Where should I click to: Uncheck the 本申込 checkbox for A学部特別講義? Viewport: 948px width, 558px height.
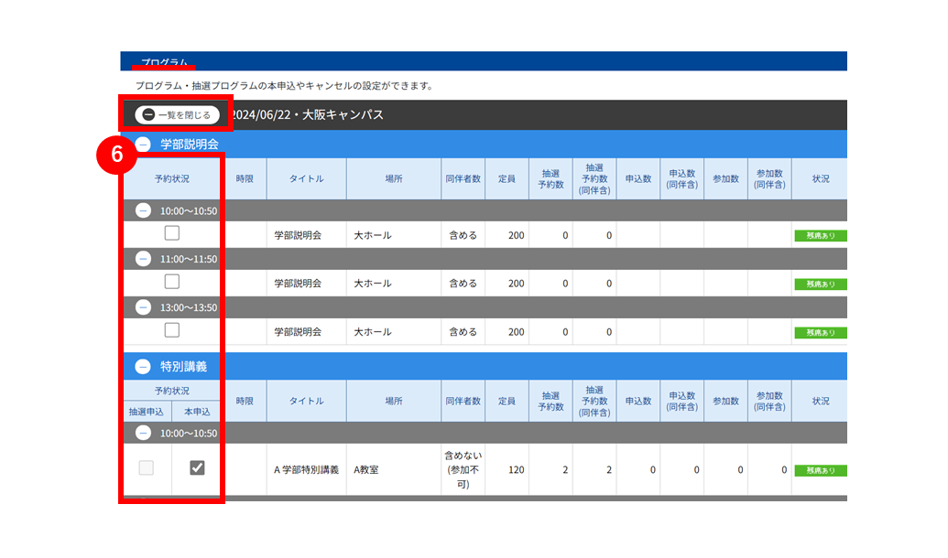coord(197,467)
